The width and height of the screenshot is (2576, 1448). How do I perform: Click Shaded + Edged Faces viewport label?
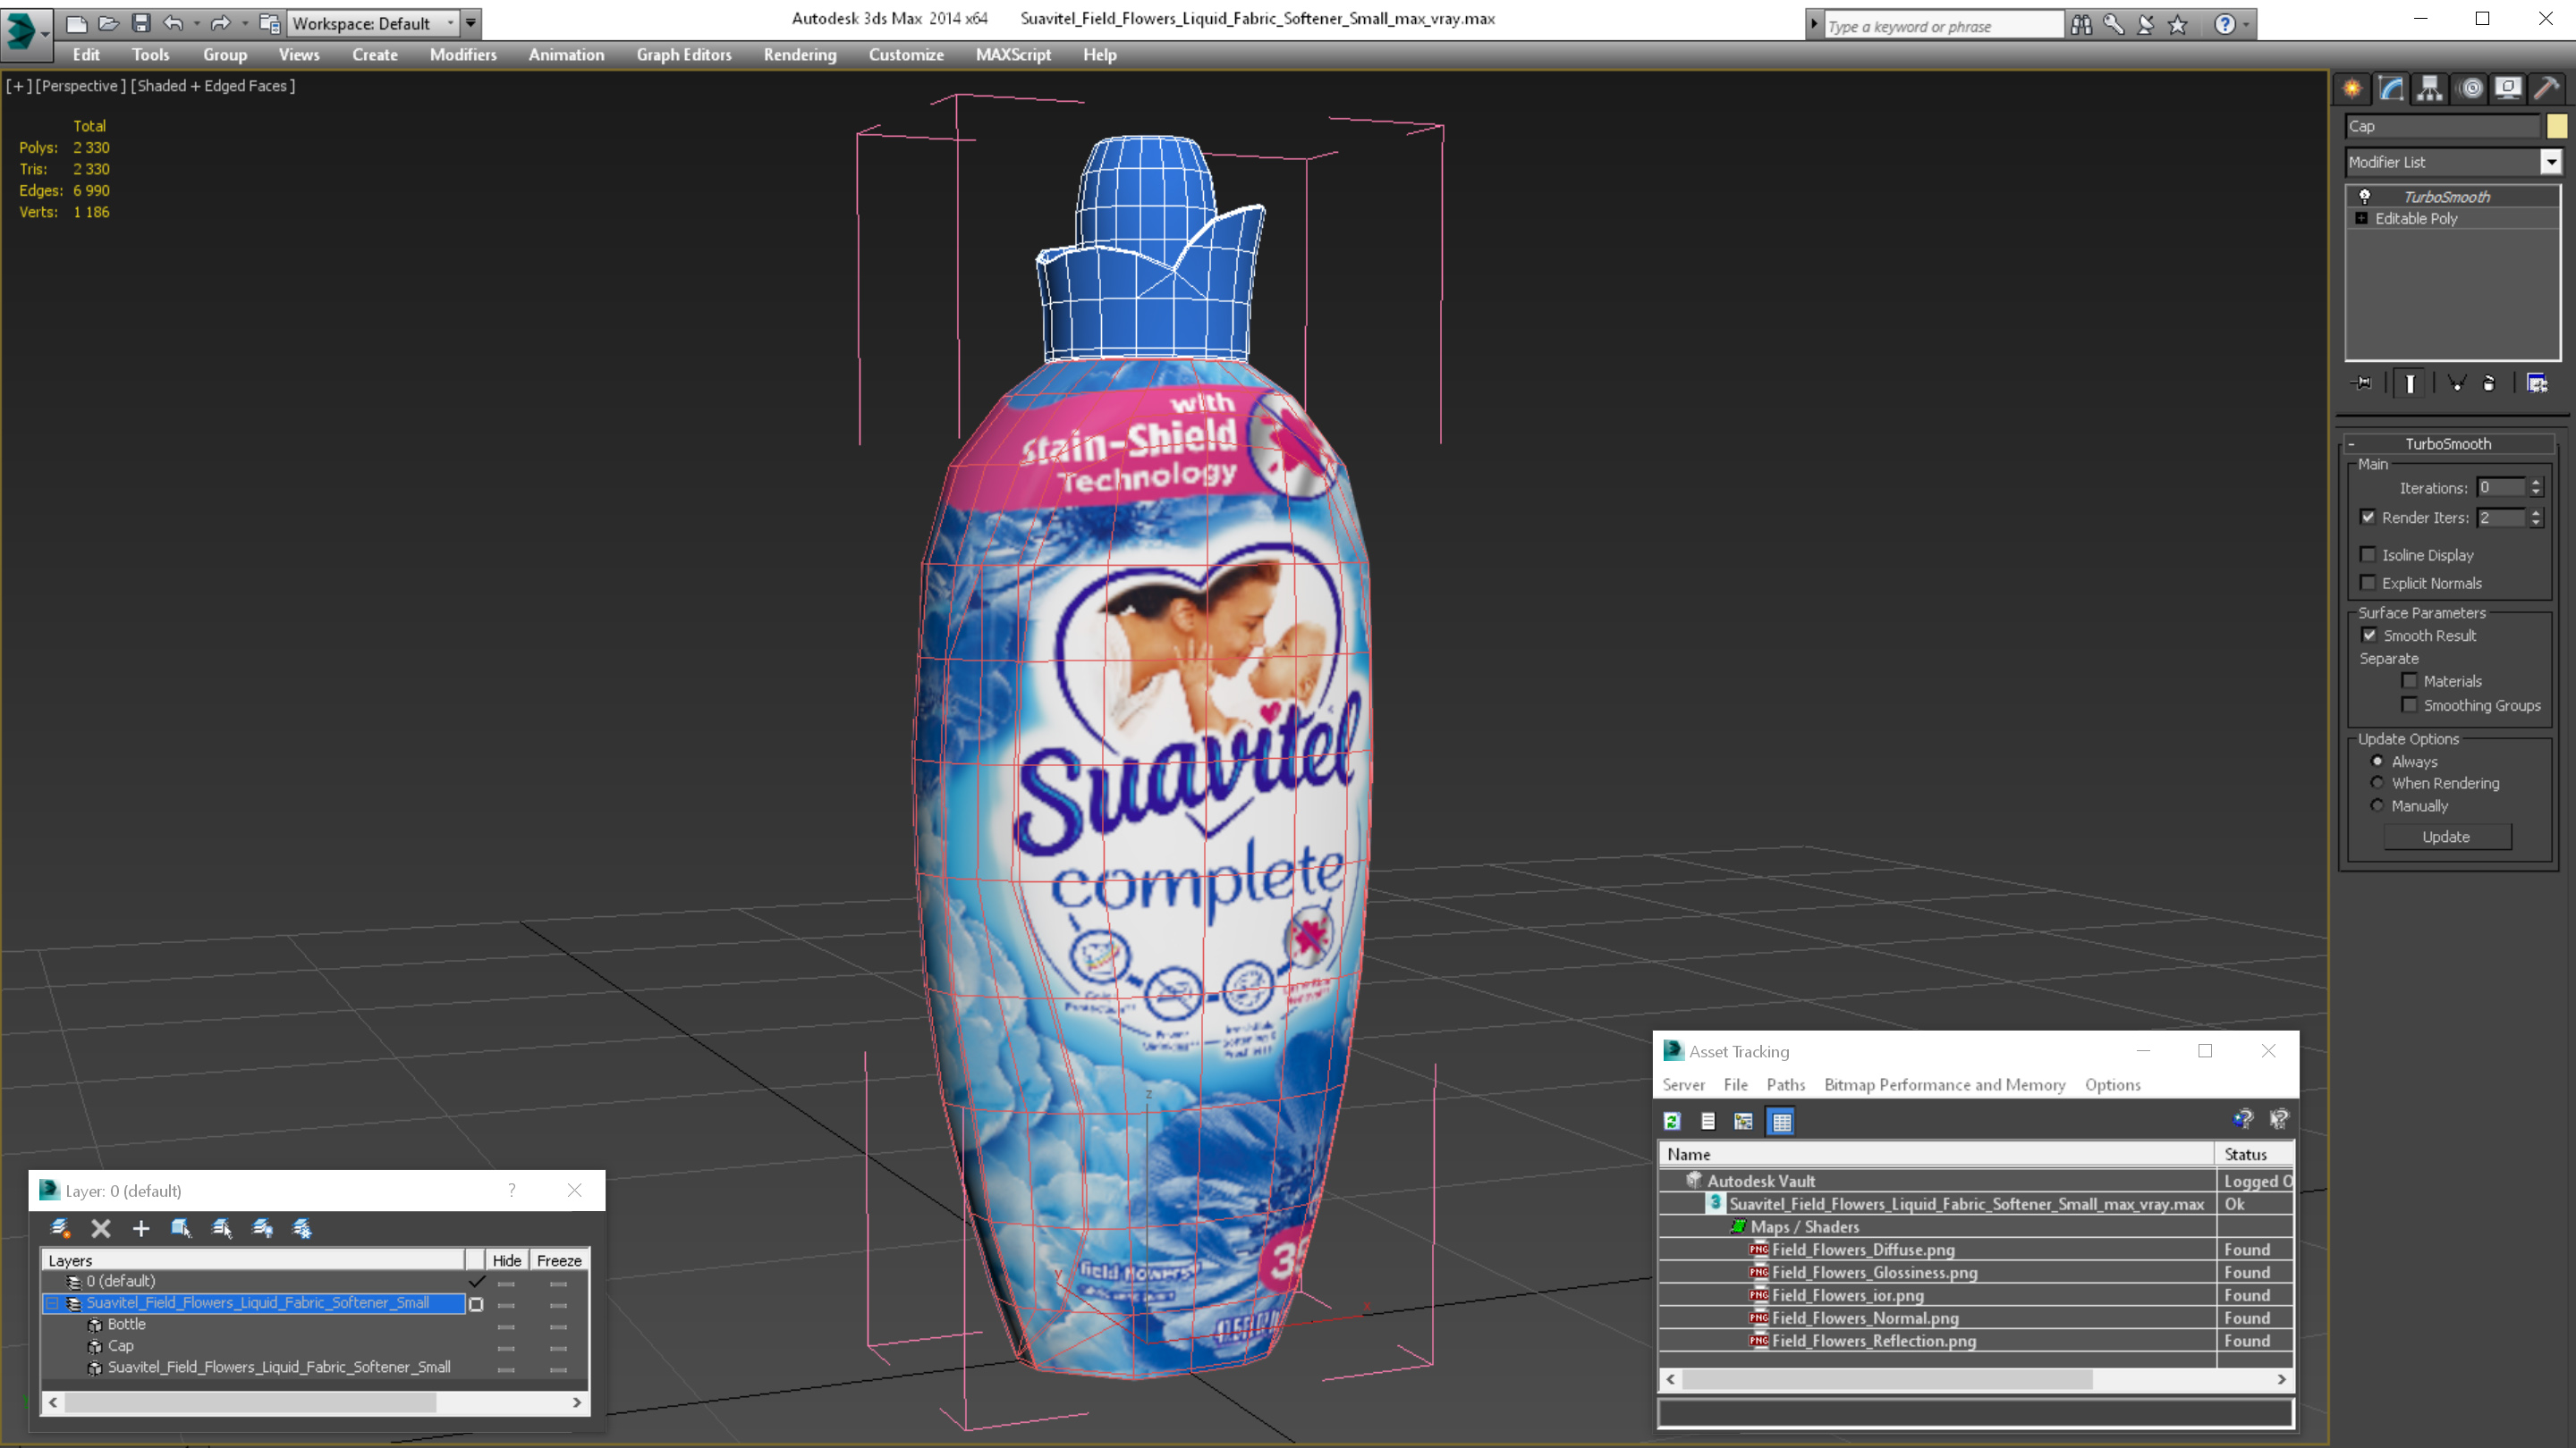coord(213,86)
